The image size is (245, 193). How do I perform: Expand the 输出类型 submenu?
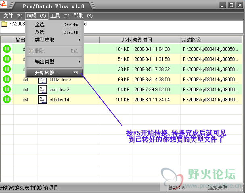[x=54, y=61]
